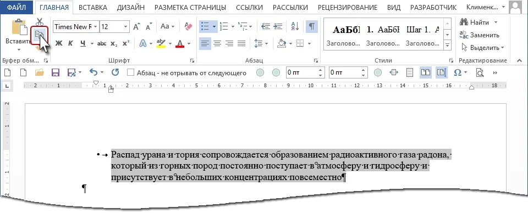Apply subscript formatting x₂

(x=114, y=44)
